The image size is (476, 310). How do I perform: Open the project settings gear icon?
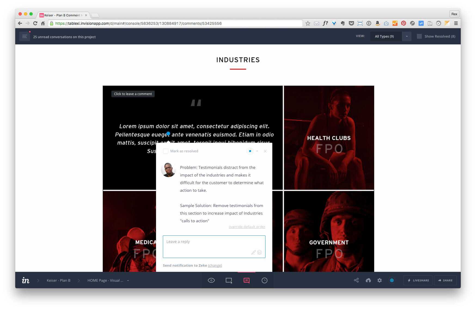point(380,280)
